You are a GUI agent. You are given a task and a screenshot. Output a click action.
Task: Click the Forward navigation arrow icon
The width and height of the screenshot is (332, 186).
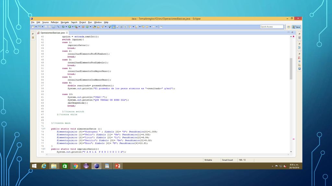click(153, 27)
